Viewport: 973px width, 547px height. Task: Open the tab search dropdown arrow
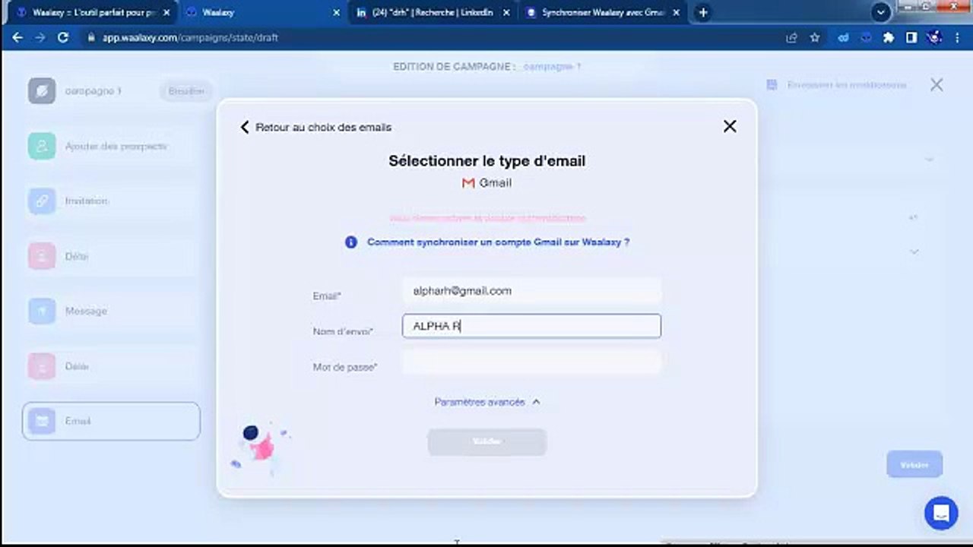coord(880,12)
